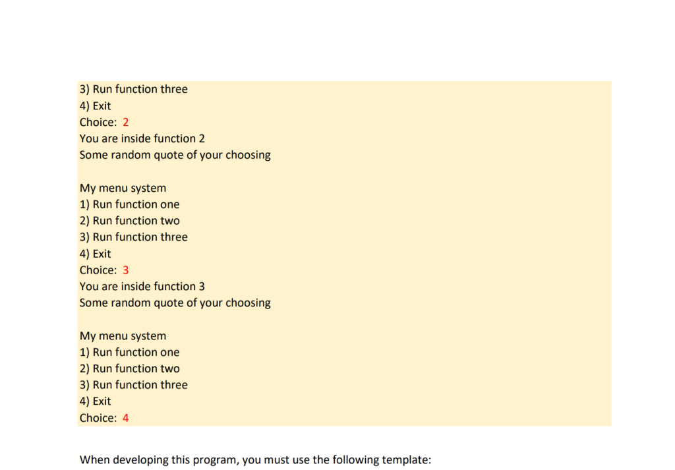Click the red number 2 after Choice
675x470 pixels.
[x=126, y=122]
